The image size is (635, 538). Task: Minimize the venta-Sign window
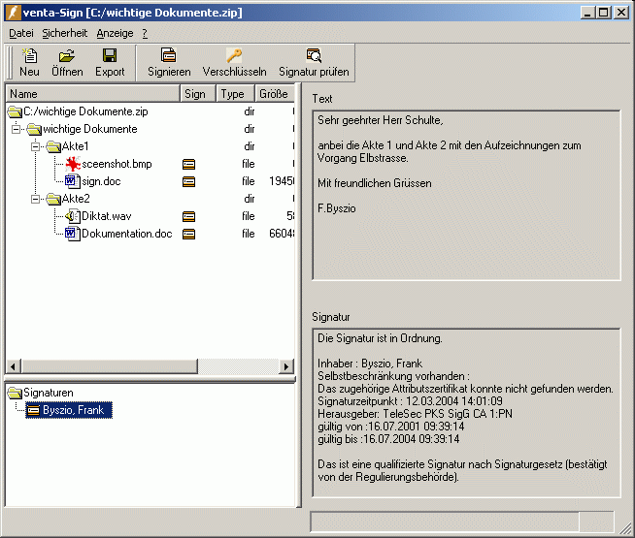coord(588,13)
